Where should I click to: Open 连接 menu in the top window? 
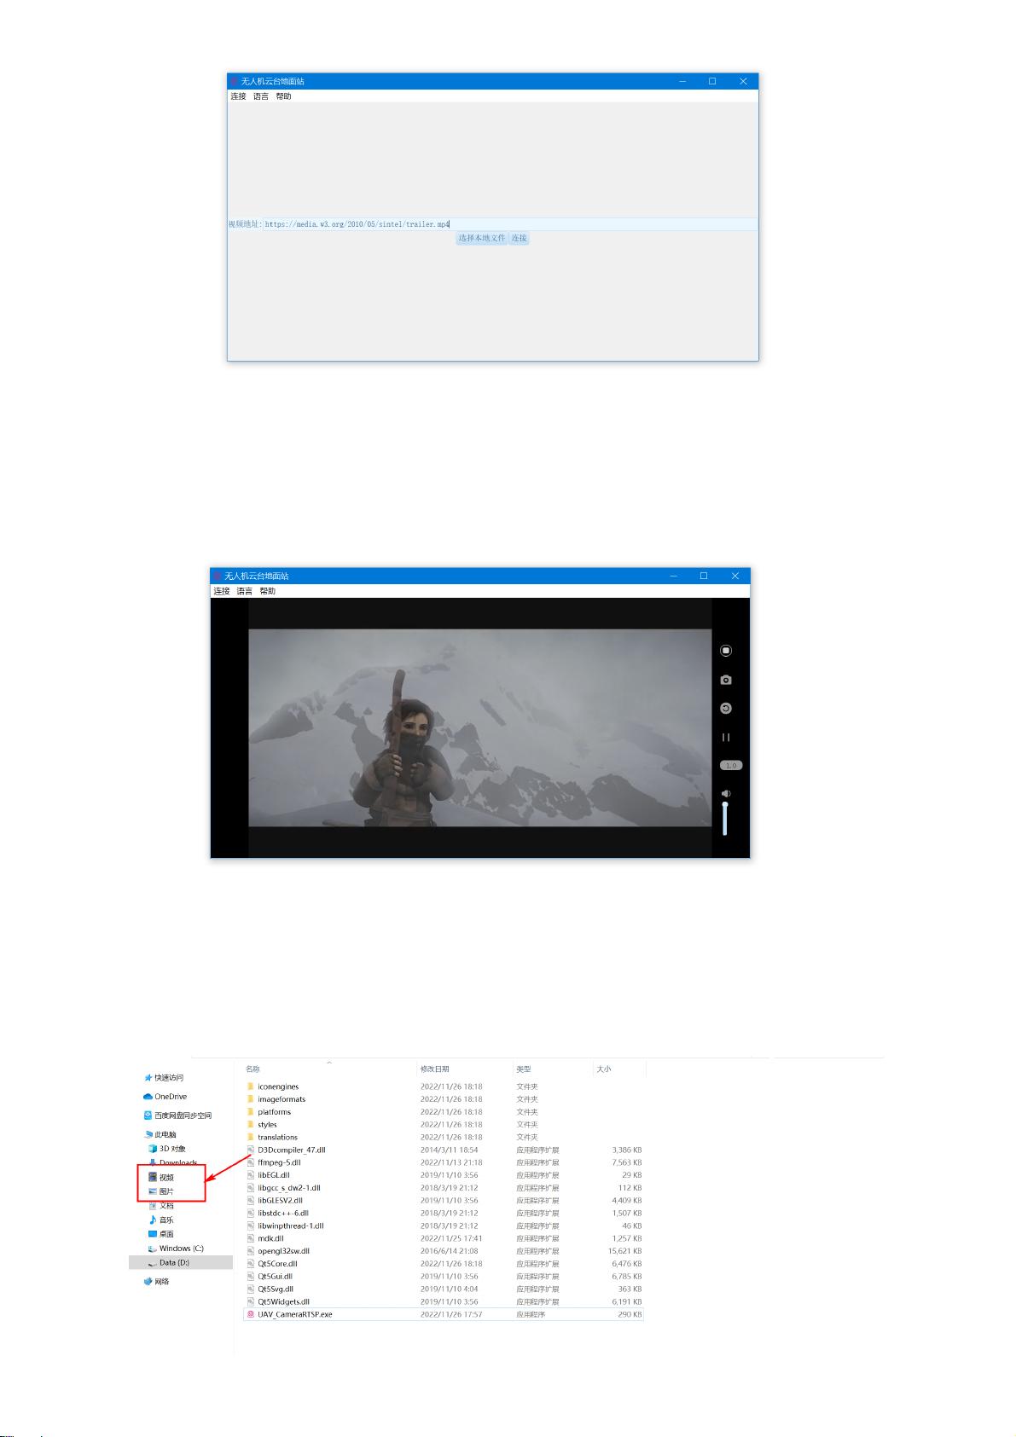click(x=238, y=96)
